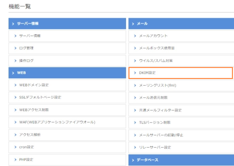Image resolution: width=234 pixels, height=166 pixels.
Task: Open アクセス解析
Action: coord(67,135)
